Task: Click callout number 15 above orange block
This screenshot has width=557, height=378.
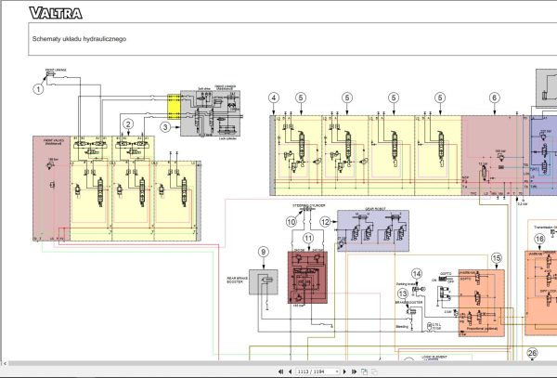Action: tap(496, 257)
